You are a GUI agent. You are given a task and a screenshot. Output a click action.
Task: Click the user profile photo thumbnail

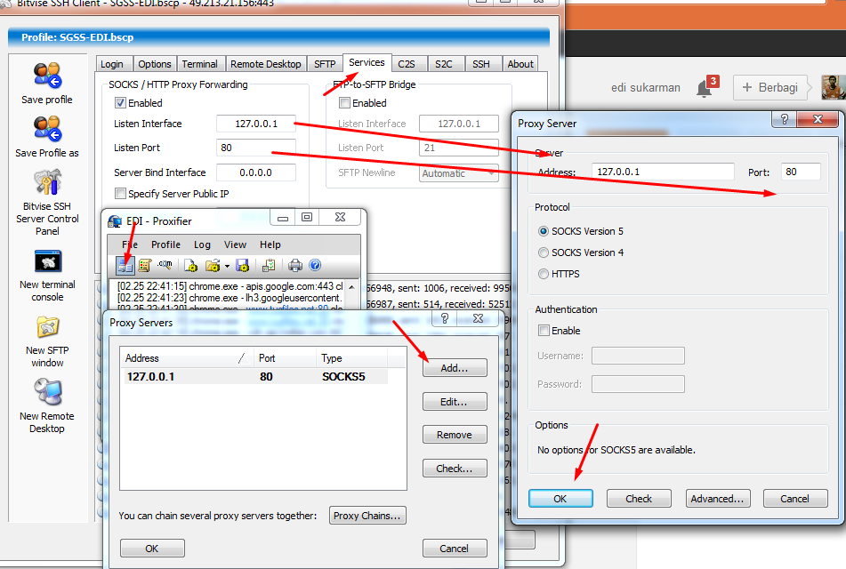[x=833, y=87]
